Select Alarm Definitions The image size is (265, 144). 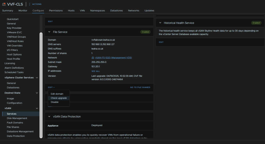tap(14, 68)
